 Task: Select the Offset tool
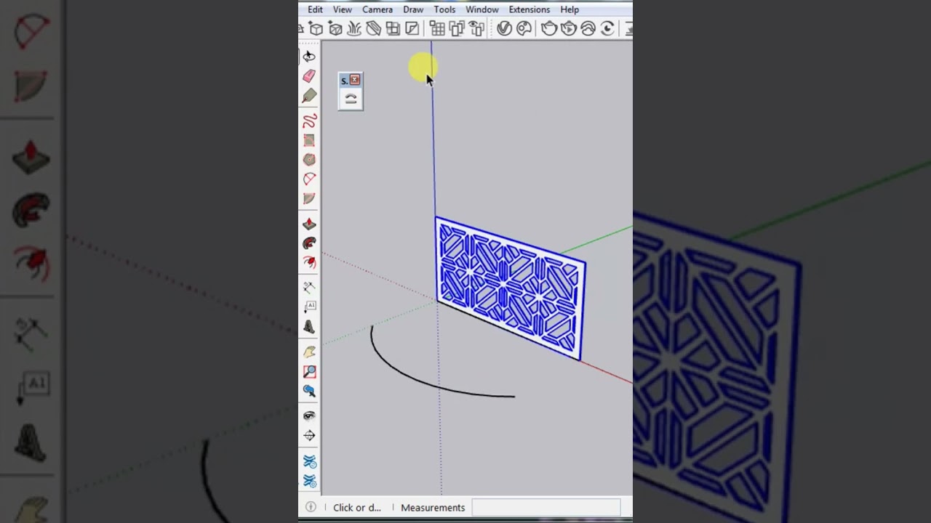[309, 262]
